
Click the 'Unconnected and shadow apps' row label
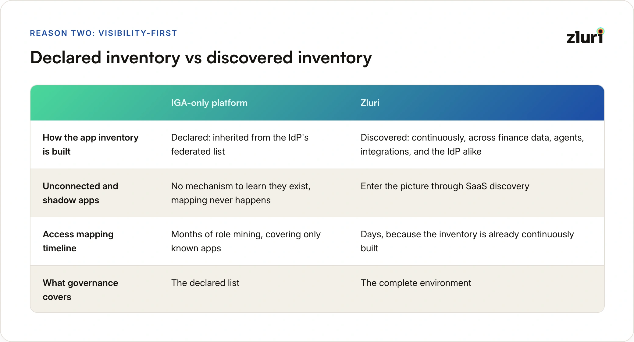pos(80,193)
